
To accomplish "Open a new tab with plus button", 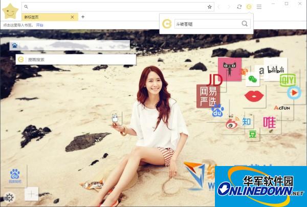I will 83,17.
